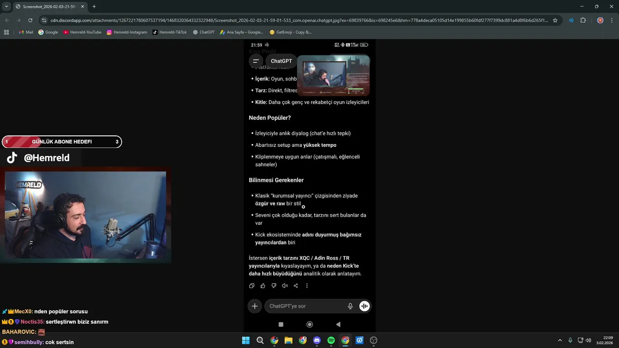Open the Windows Start menu

point(246,340)
